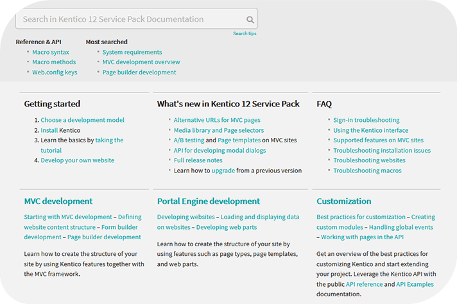The width and height of the screenshot is (457, 304).
Task: Open Macro syntax reference
Action: click(51, 52)
